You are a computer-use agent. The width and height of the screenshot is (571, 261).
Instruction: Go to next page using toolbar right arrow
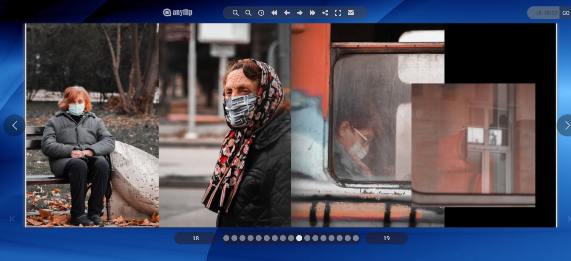point(300,13)
